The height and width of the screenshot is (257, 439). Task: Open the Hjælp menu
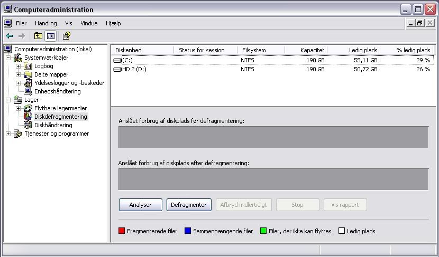(113, 23)
